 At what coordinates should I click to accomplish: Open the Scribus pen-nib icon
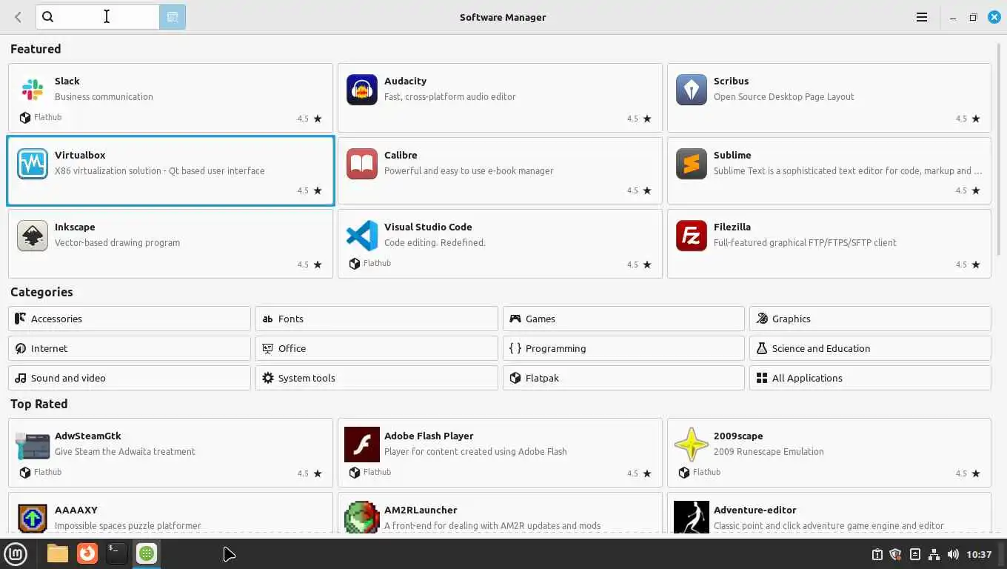click(691, 90)
